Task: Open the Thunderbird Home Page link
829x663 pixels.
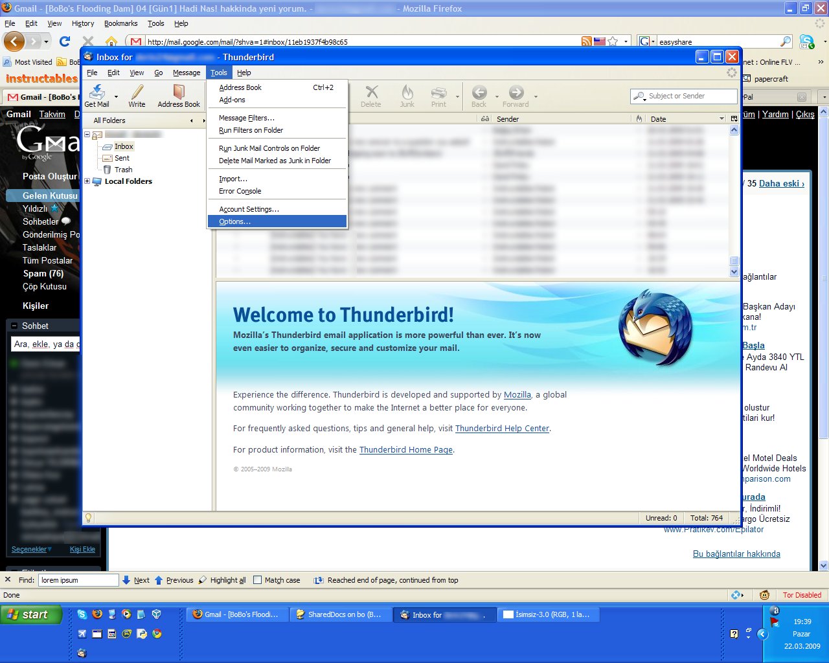Action: [x=406, y=450]
